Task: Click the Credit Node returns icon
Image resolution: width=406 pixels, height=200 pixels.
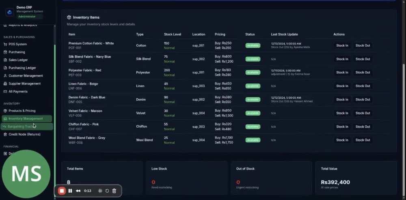Action: pyautogui.click(x=5, y=134)
